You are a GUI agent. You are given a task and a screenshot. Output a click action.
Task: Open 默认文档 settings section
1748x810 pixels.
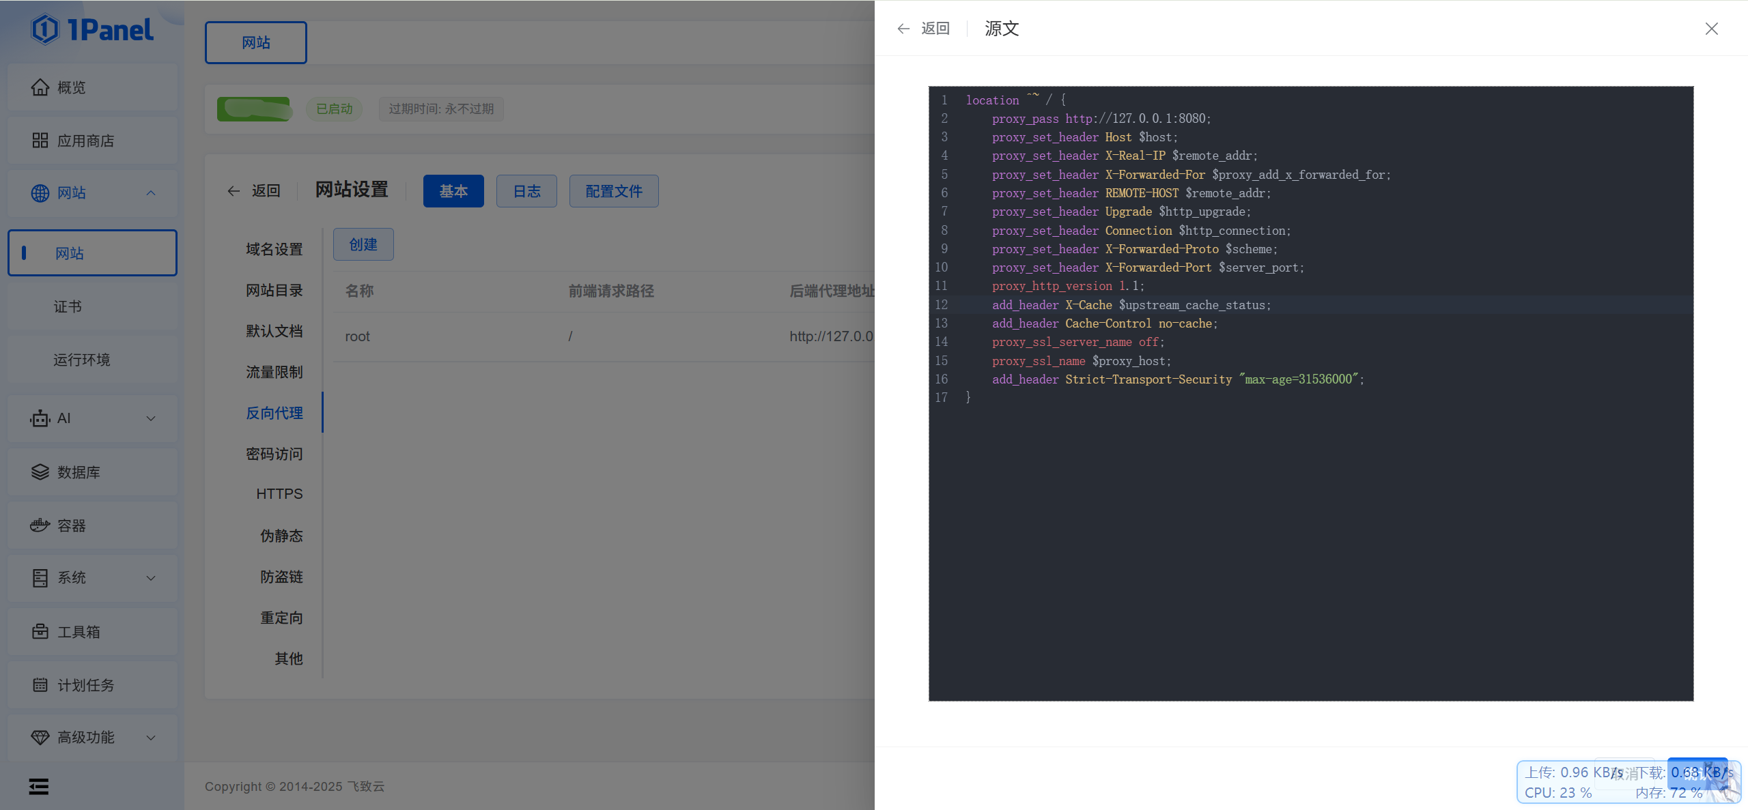click(x=274, y=331)
